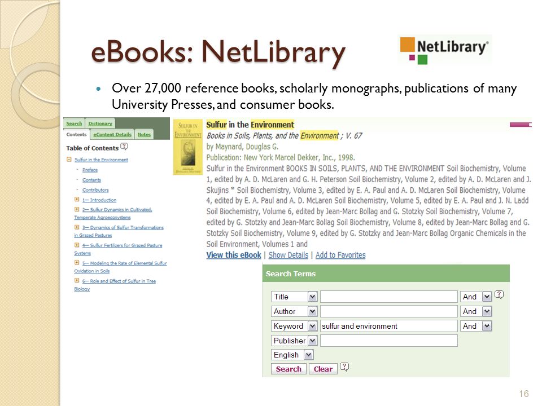Open the Notes tab
542x406 pixels.
pyautogui.click(x=144, y=135)
